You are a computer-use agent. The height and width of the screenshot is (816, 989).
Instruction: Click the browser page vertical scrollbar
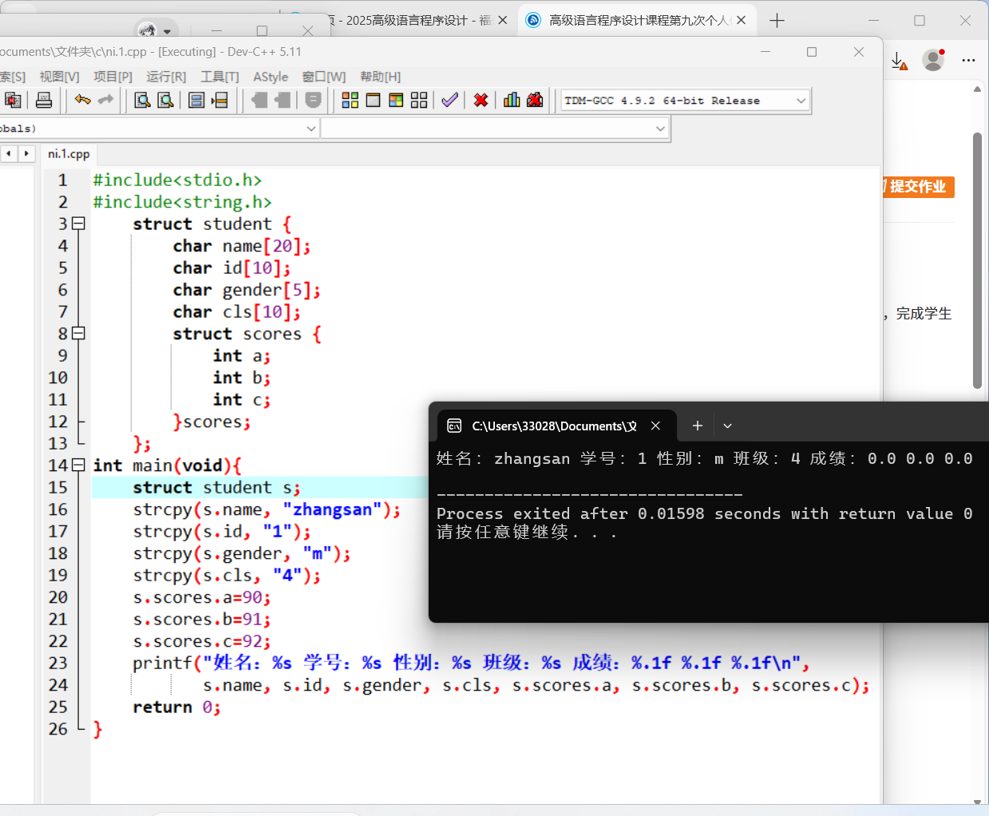click(977, 260)
